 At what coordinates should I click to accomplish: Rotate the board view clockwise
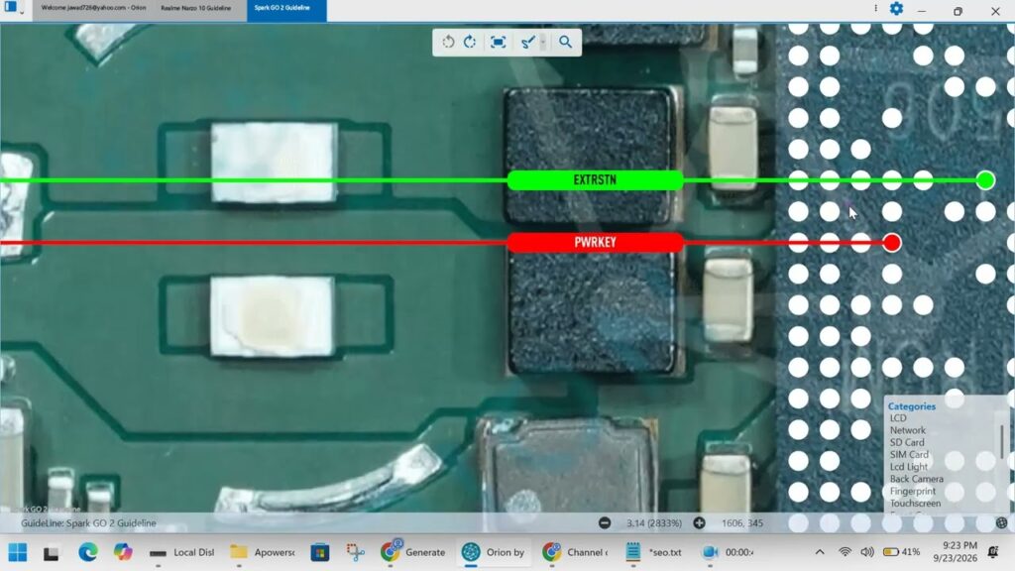pos(470,42)
